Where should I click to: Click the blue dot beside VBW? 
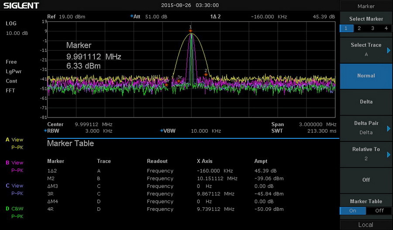pos(162,131)
